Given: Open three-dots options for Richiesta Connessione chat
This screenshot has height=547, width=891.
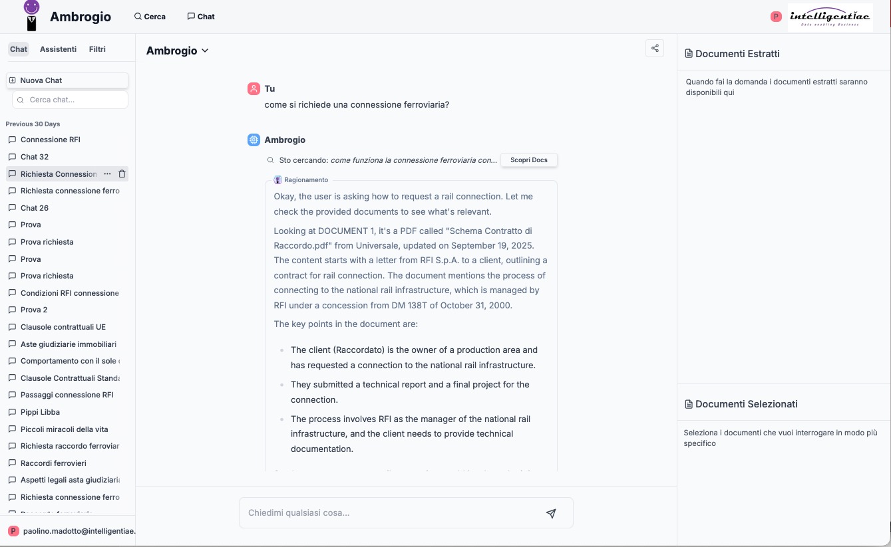Looking at the screenshot, I should 108,174.
